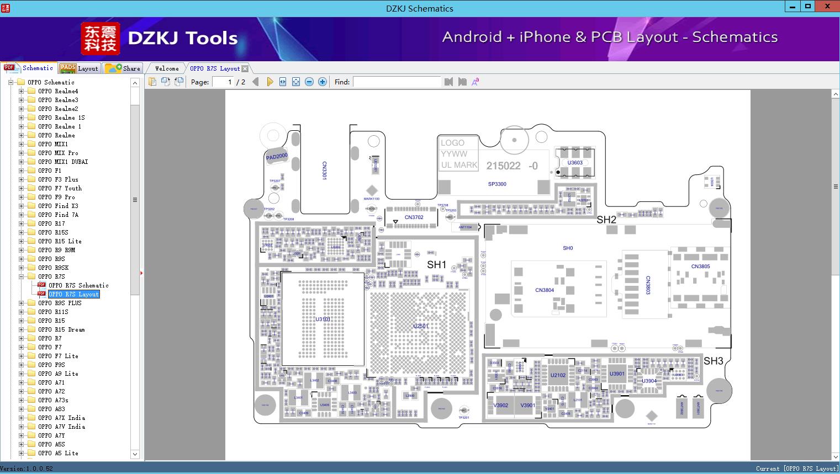Viewport: 840px width, 474px height.
Task: Click the page number input field
Action: 223,82
